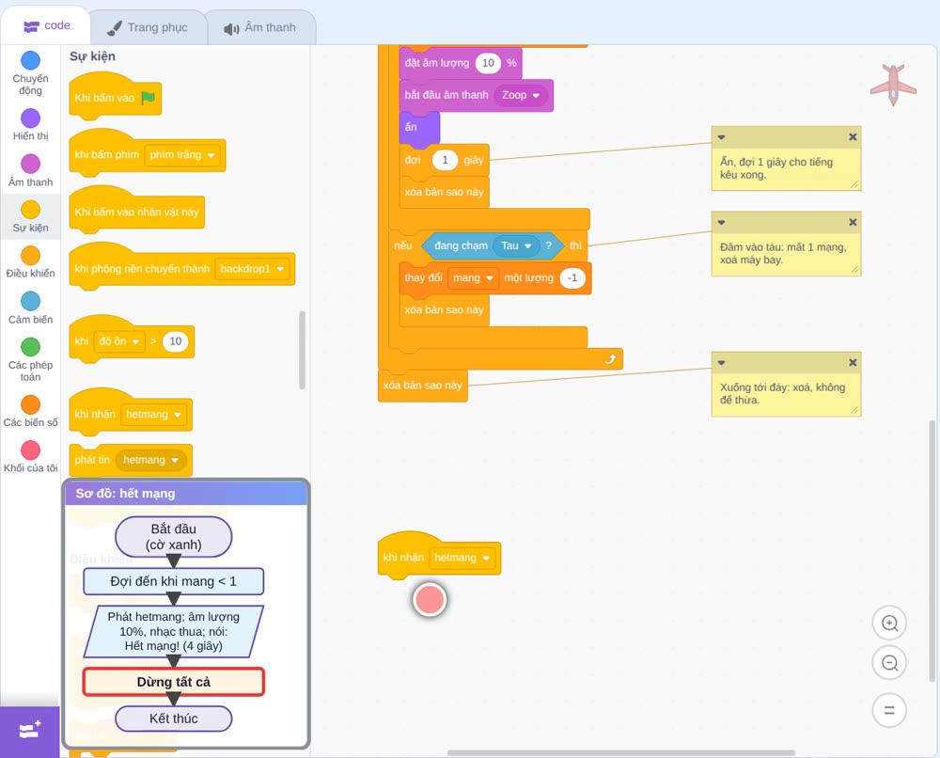Collapse the 'Xuống tới đây' comment
This screenshot has height=758, width=940.
click(721, 363)
